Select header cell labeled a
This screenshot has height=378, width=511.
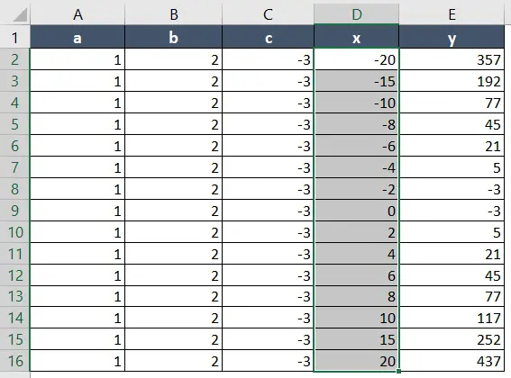pos(78,38)
